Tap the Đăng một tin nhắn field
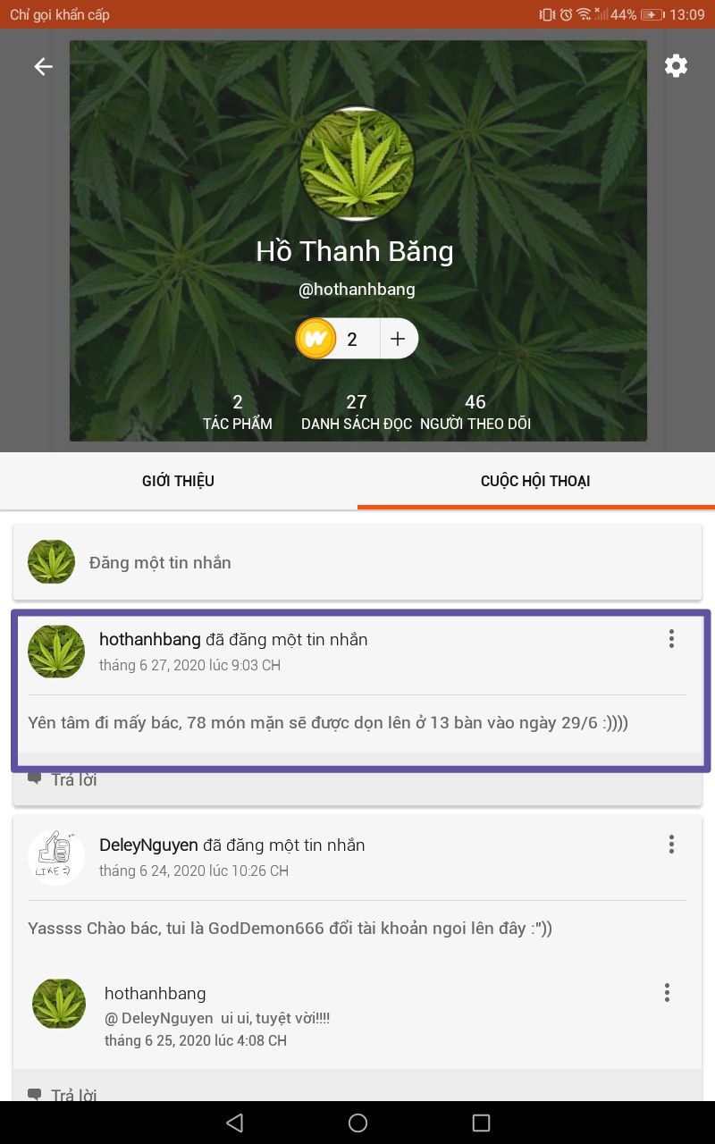 (x=357, y=562)
